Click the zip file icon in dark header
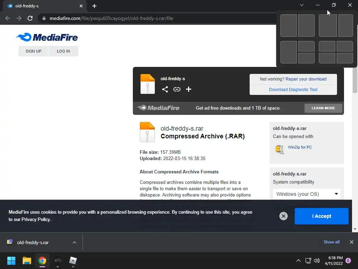 pos(148,84)
